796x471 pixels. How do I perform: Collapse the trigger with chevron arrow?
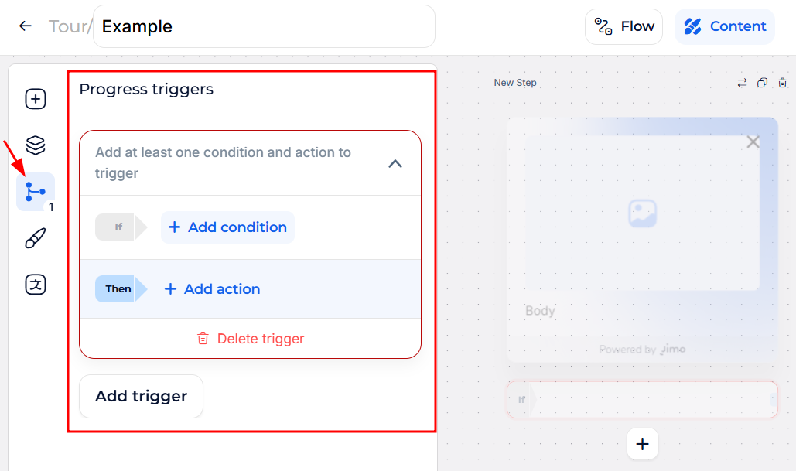click(x=395, y=163)
